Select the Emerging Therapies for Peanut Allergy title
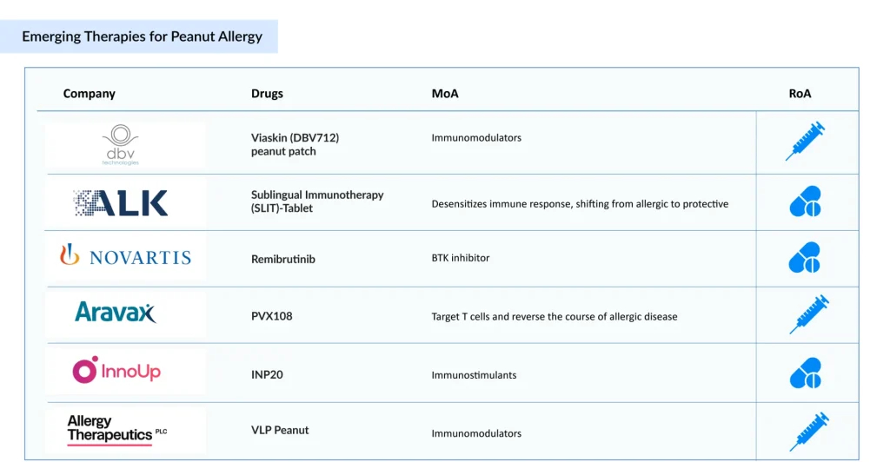 142,36
